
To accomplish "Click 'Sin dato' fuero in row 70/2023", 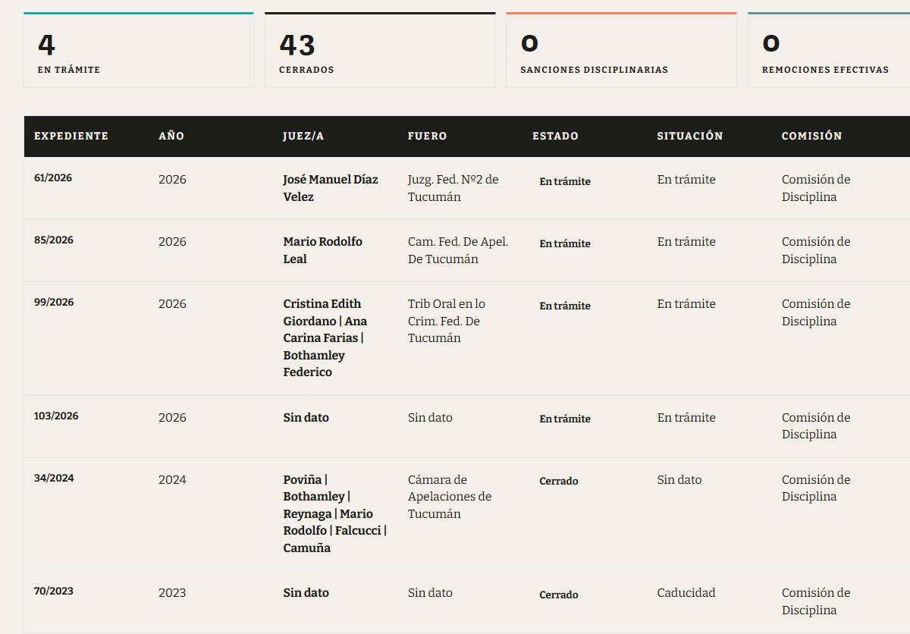I will [x=430, y=593].
